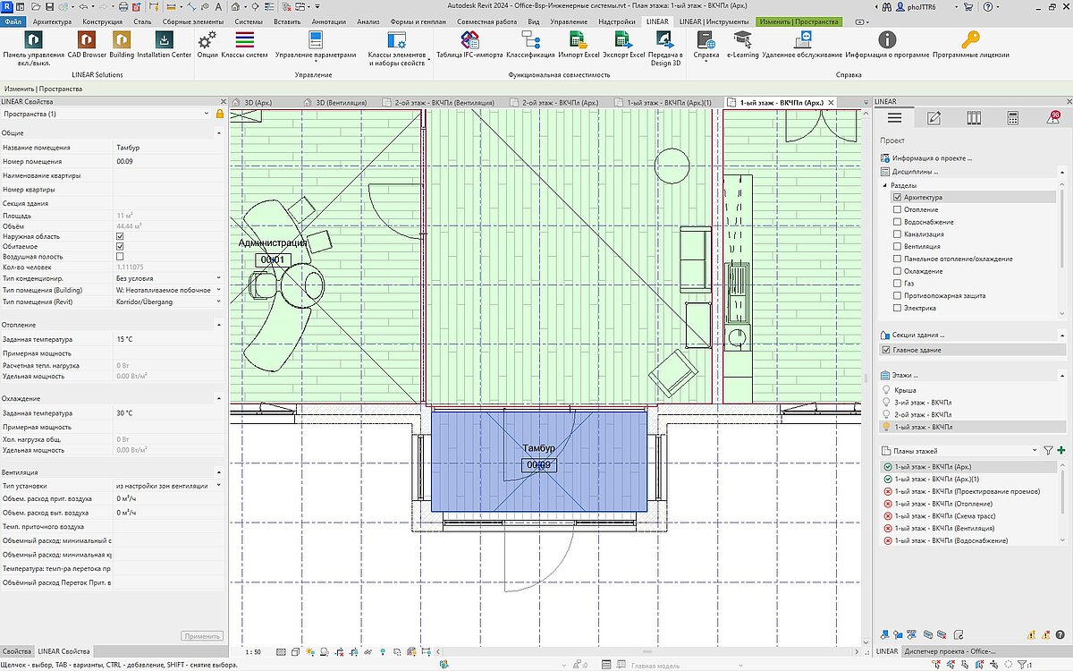This screenshot has height=671, width=1073.
Task: Enable the Воздушная полость checkbox
Action: [x=120, y=257]
